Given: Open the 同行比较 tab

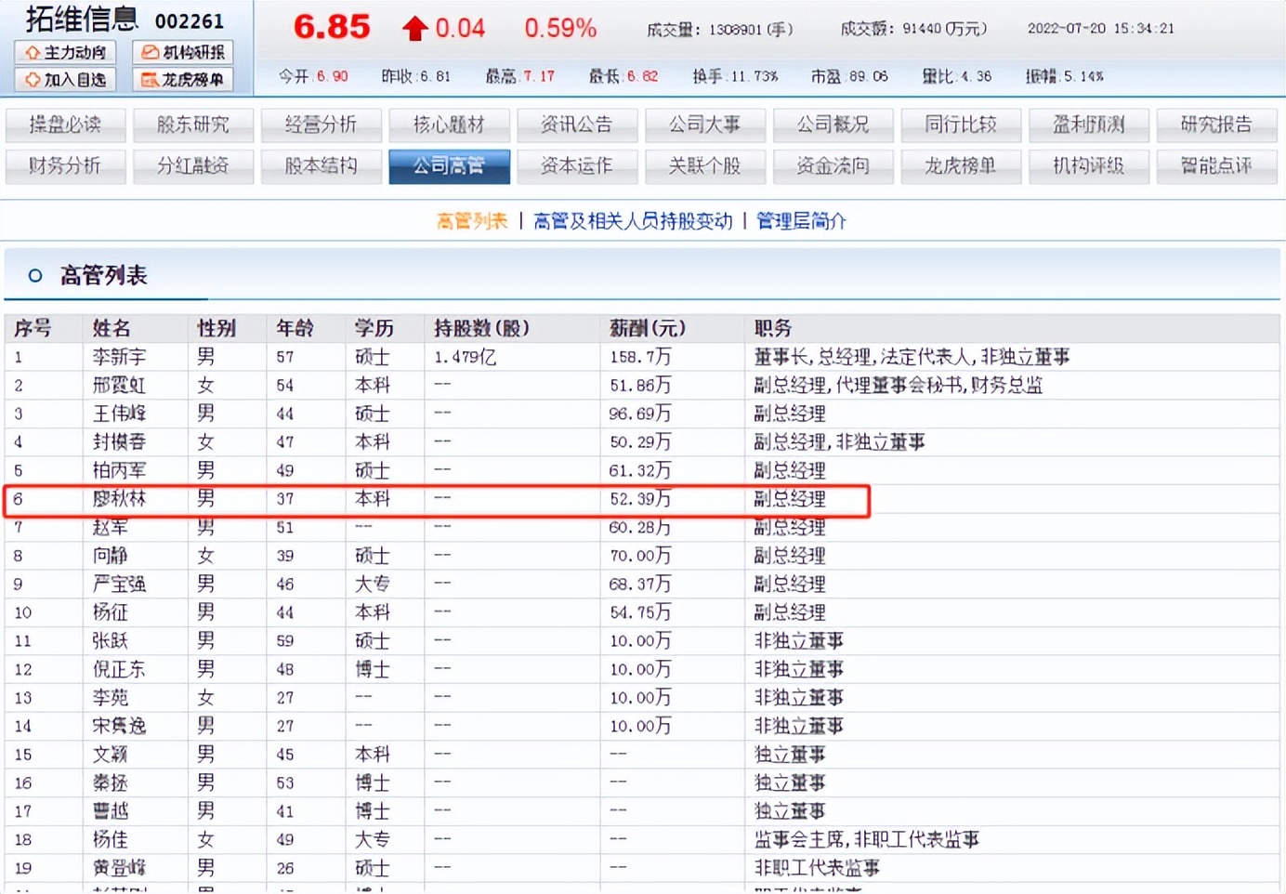Looking at the screenshot, I should (x=960, y=125).
